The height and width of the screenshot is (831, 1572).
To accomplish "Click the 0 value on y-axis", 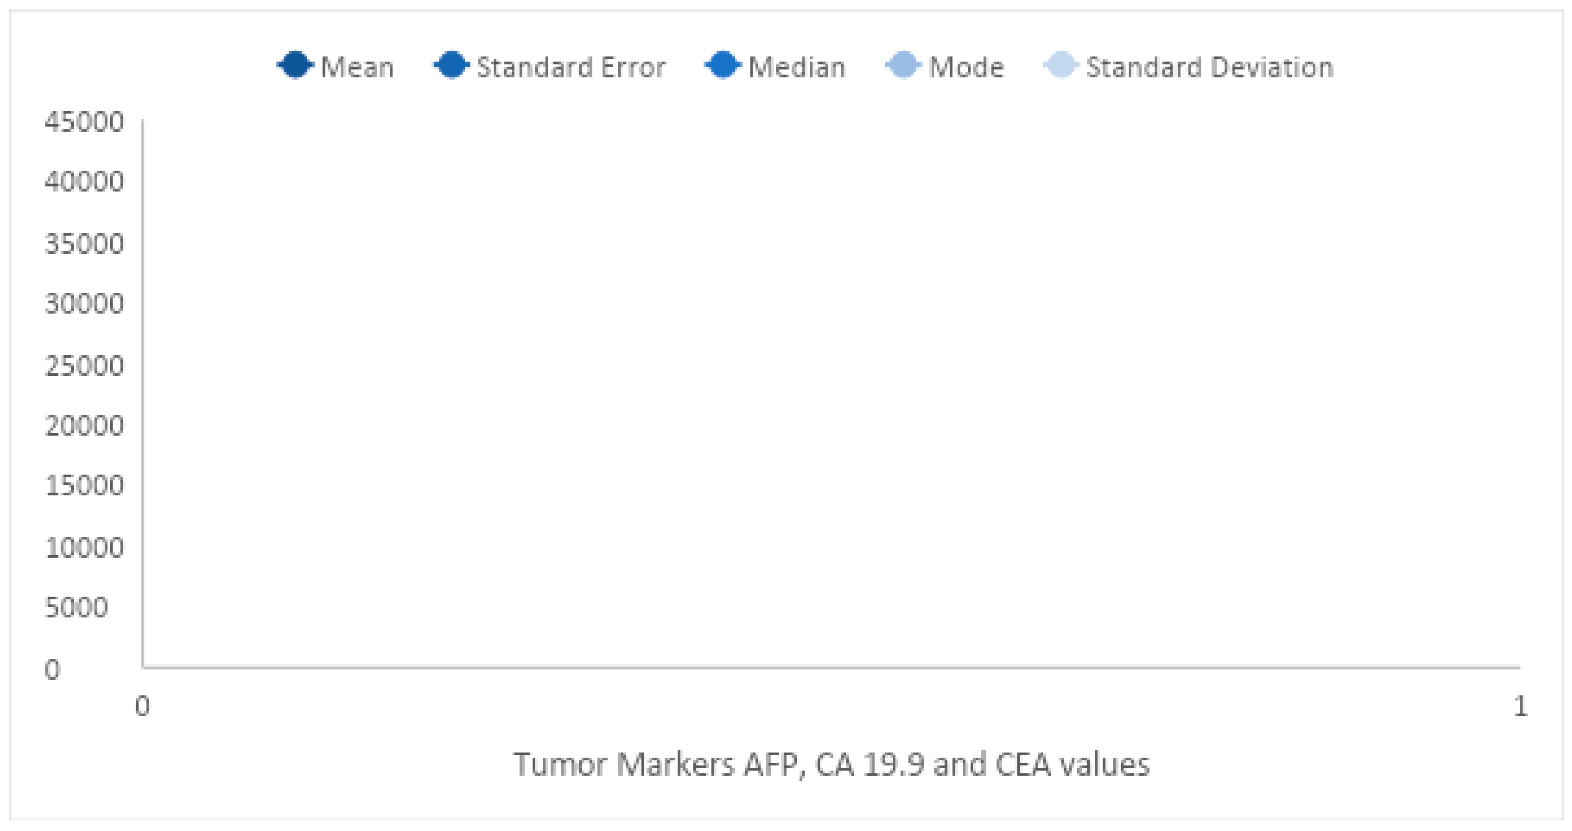I will tap(53, 669).
